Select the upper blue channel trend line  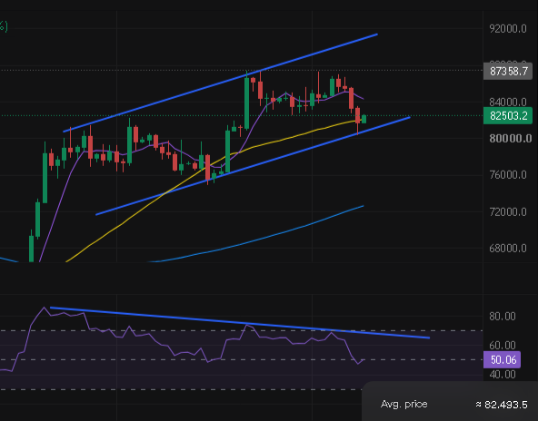point(220,83)
